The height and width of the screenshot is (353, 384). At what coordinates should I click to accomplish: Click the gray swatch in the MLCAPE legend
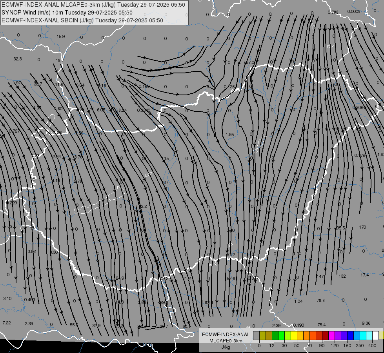(257, 335)
